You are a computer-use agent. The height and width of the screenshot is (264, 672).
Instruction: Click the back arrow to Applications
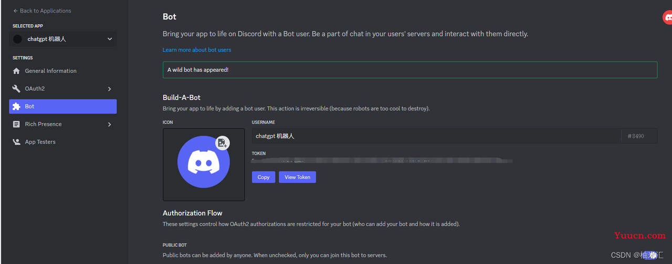coord(16,10)
